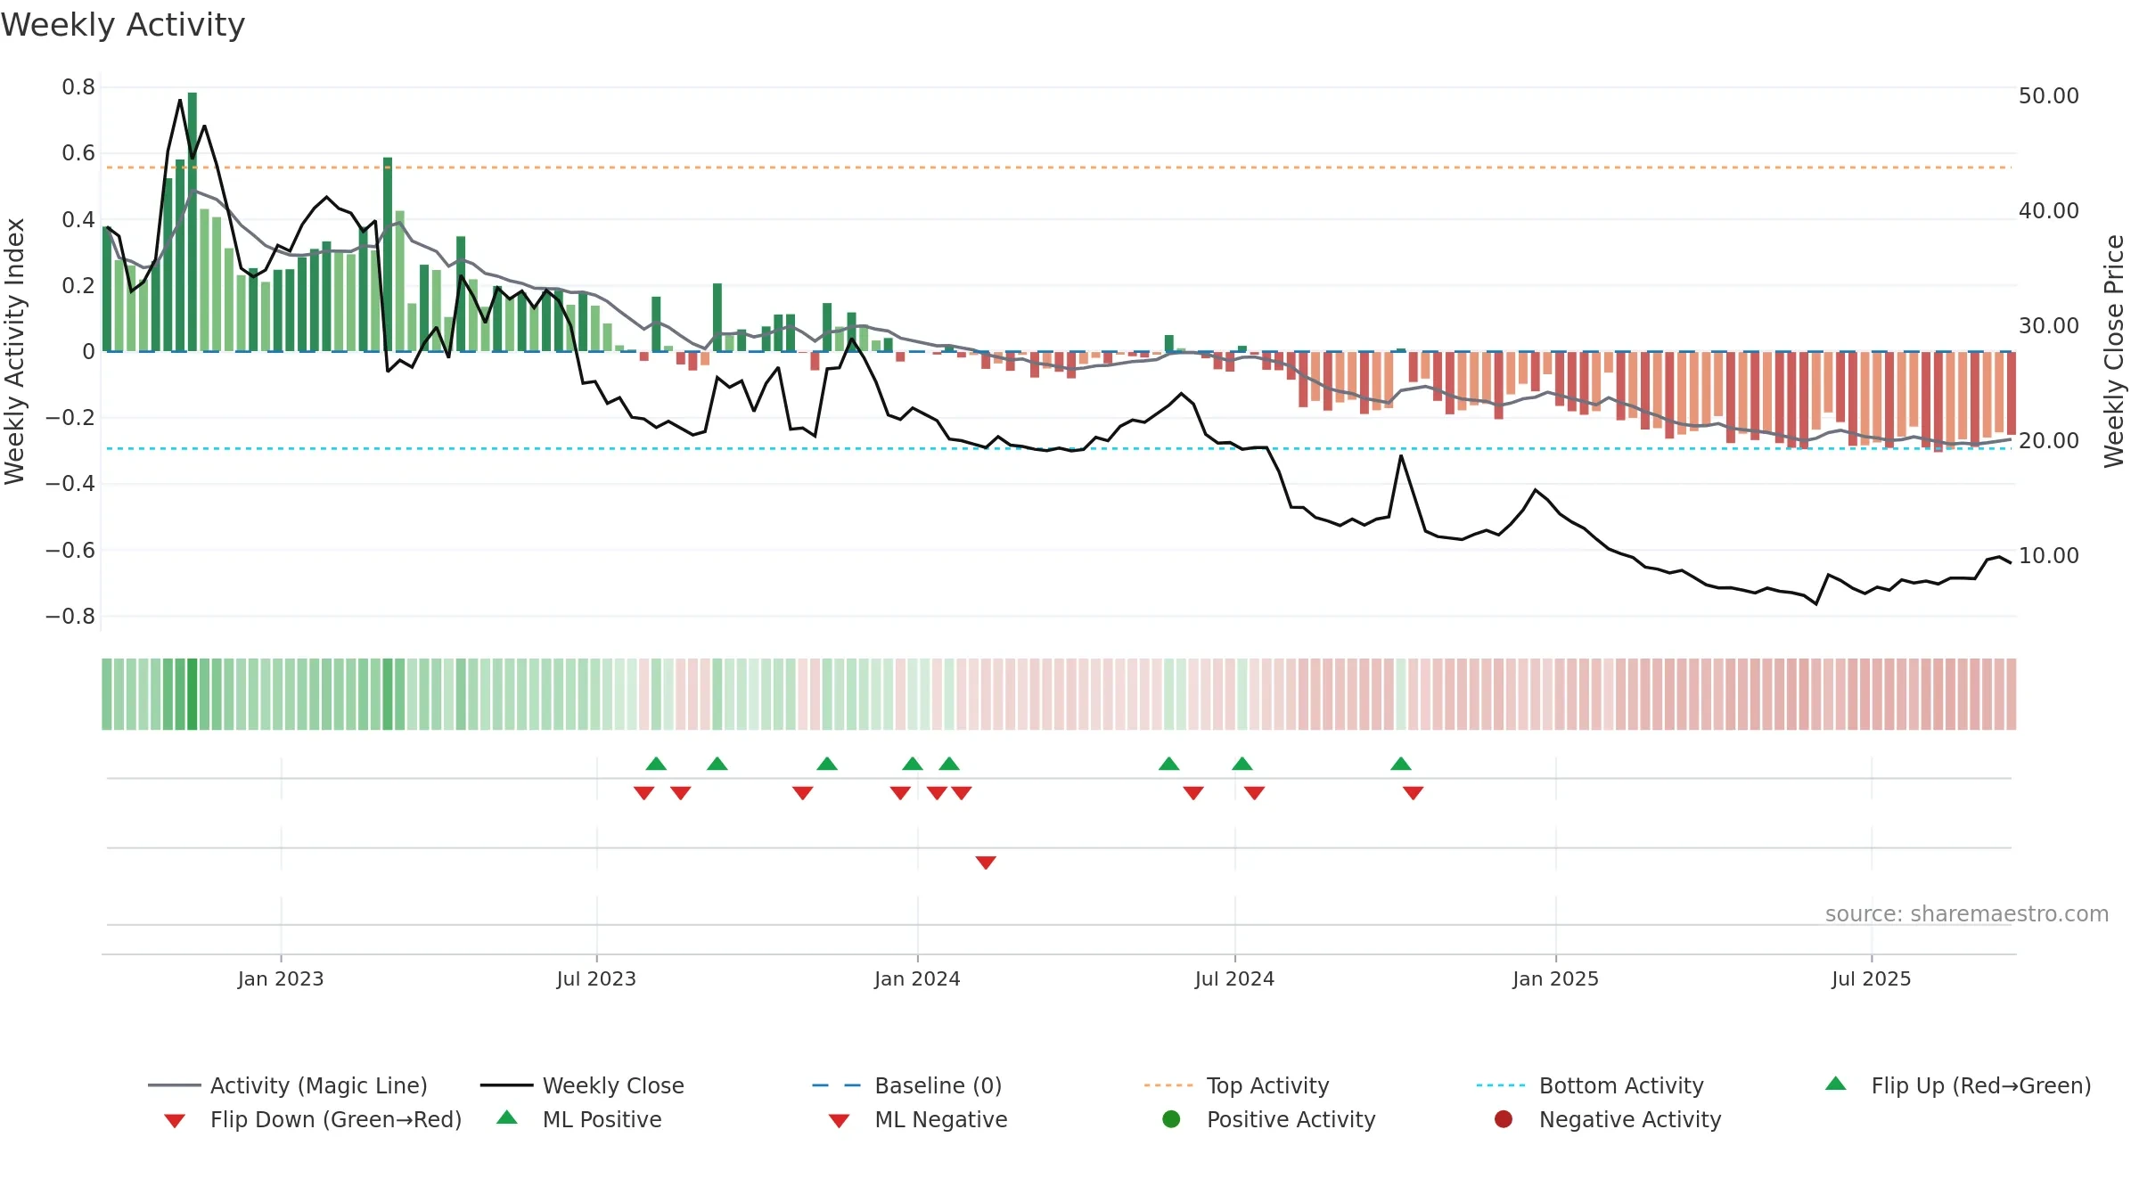Toggle the Bottom Activity legend entry

click(1590, 1085)
